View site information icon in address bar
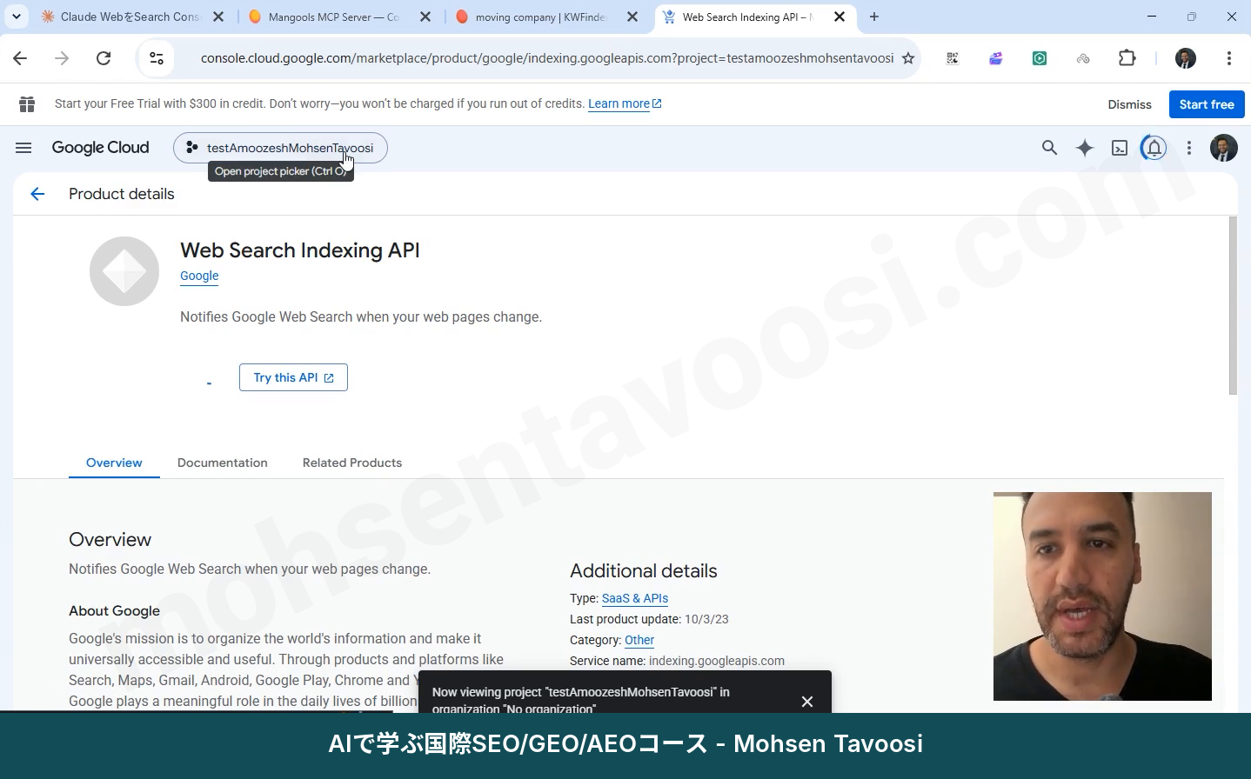This screenshot has width=1251, height=779. pyautogui.click(x=157, y=58)
